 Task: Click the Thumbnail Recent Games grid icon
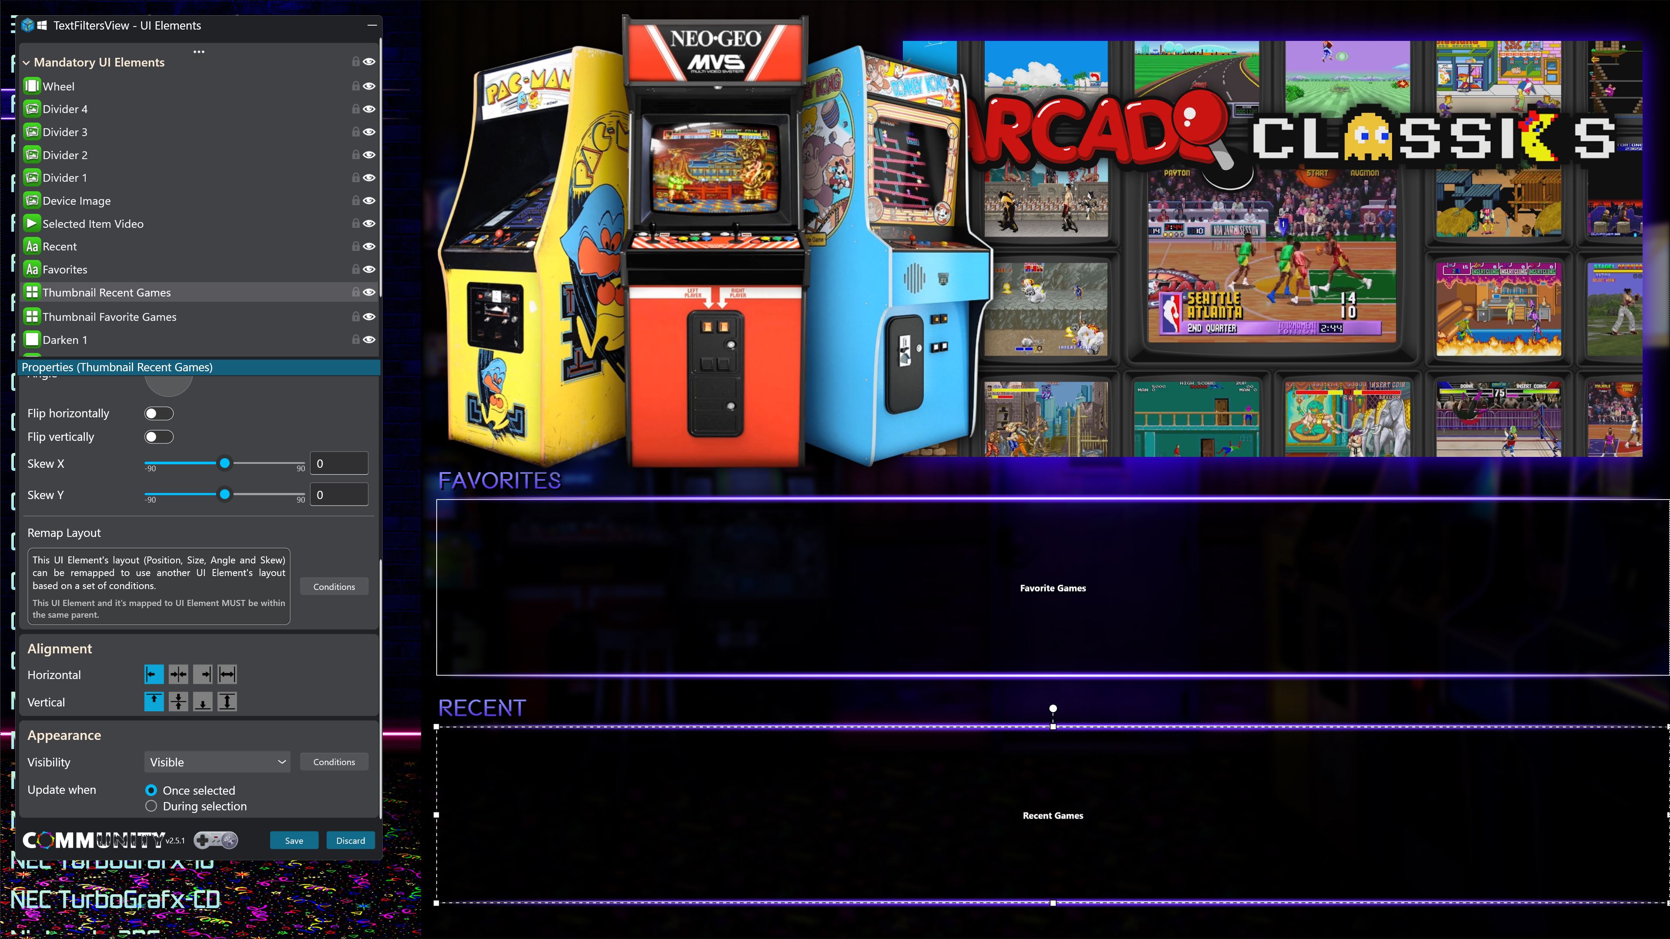pyautogui.click(x=32, y=292)
